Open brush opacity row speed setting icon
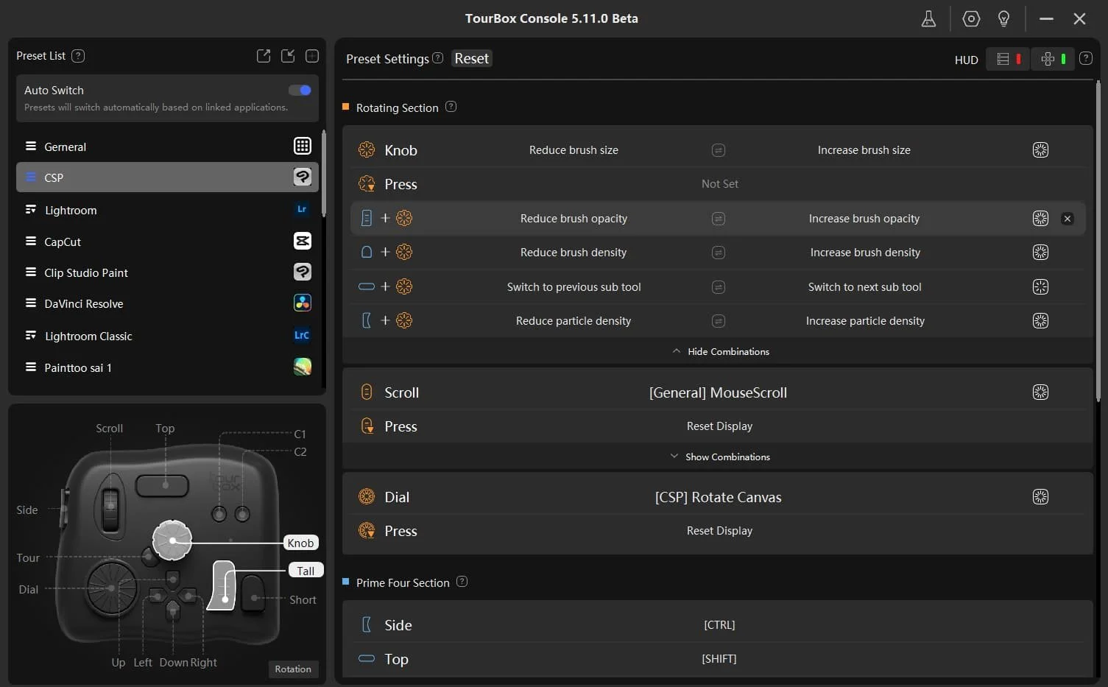 click(x=1040, y=219)
